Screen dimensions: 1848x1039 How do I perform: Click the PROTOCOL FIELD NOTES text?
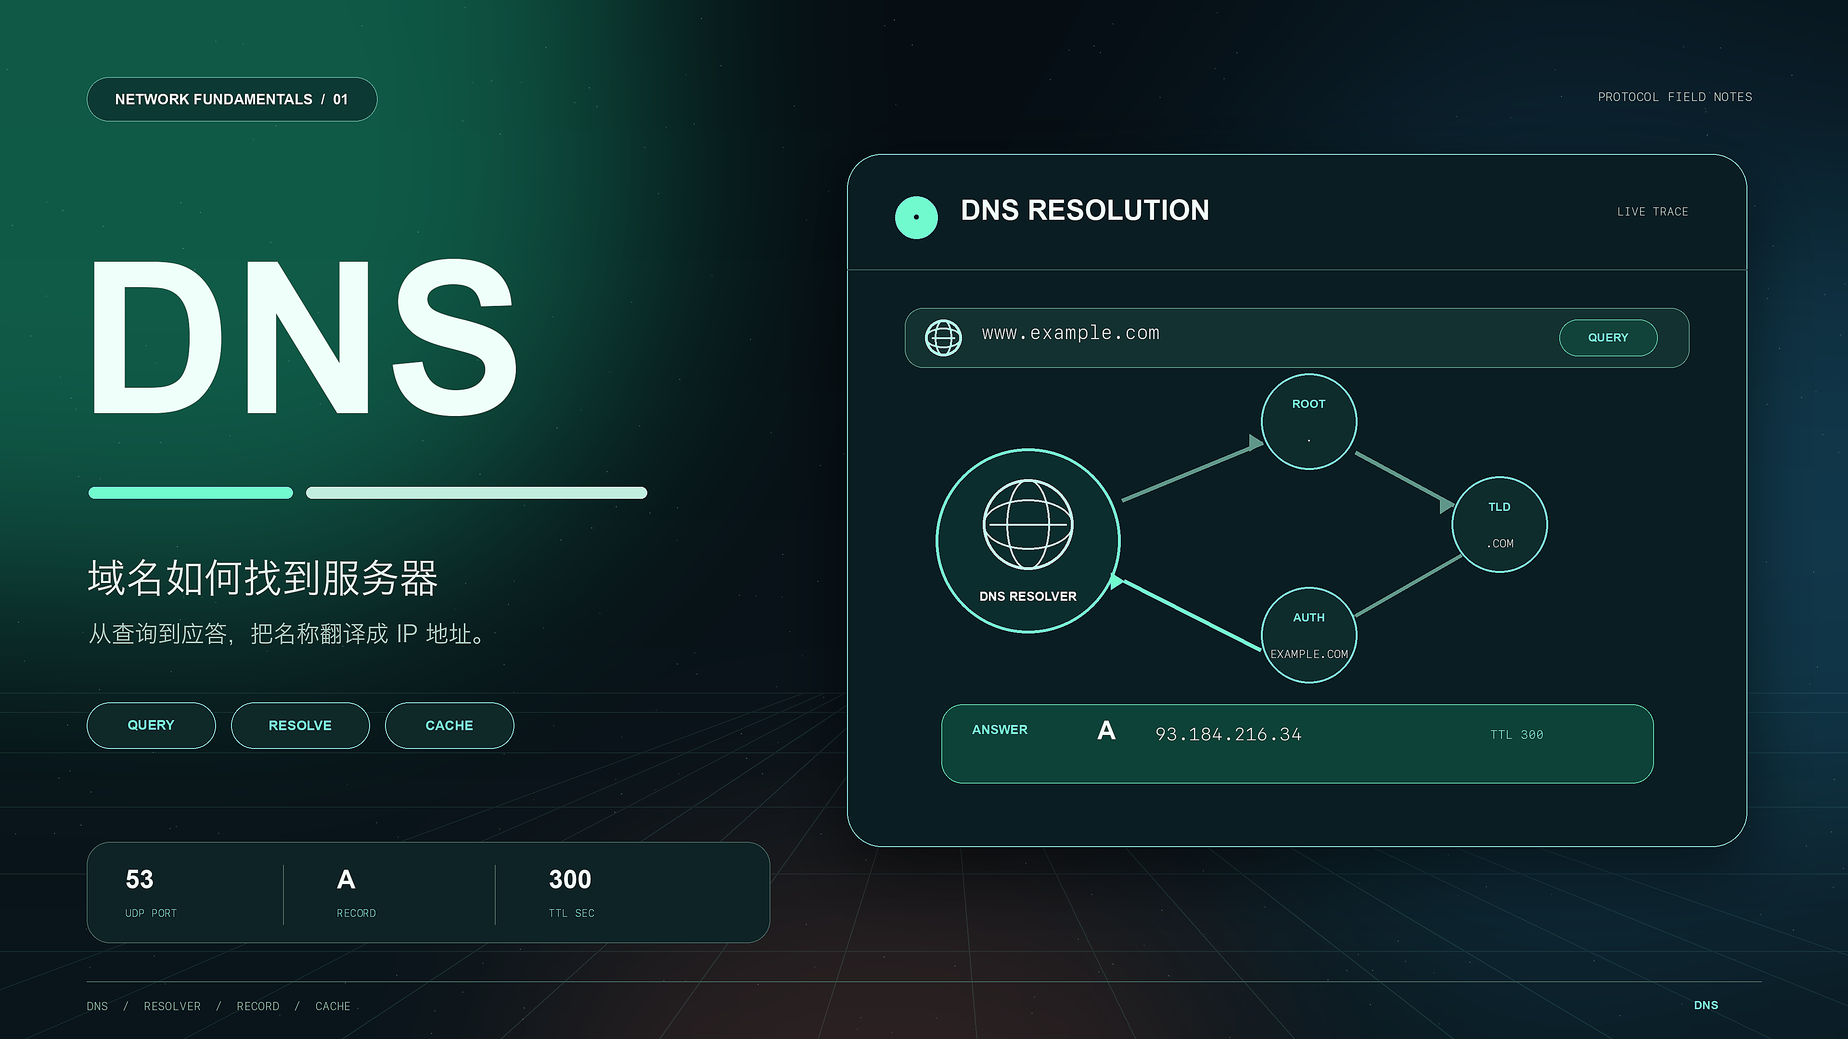[1674, 97]
